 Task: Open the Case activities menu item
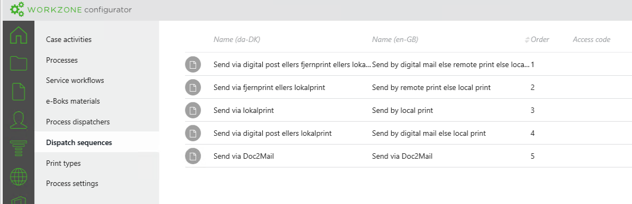coord(68,39)
